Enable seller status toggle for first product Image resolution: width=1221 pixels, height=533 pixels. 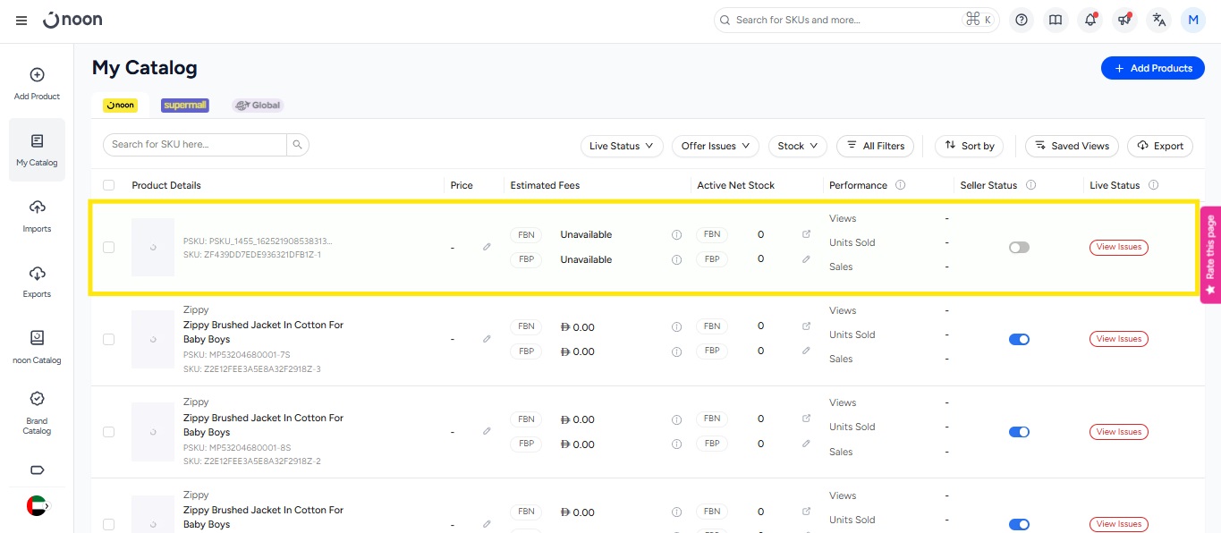pos(1019,247)
